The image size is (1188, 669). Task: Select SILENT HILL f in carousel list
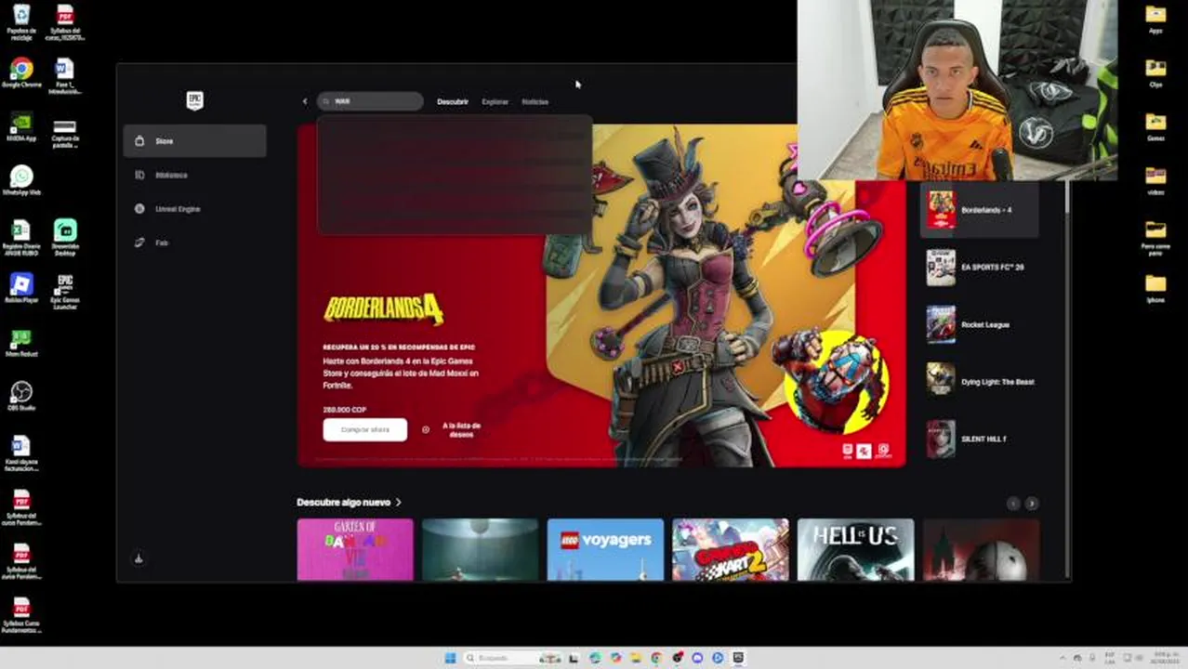click(x=980, y=439)
